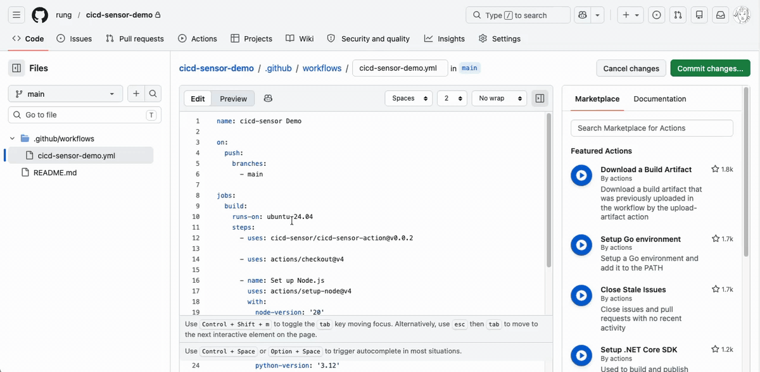The height and width of the screenshot is (372, 760).
Task: Open the hamburger navigation menu
Action: [x=17, y=15]
